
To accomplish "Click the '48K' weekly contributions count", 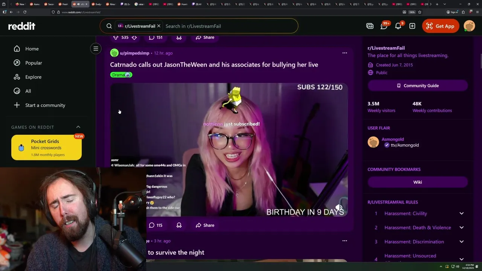I will (417, 104).
